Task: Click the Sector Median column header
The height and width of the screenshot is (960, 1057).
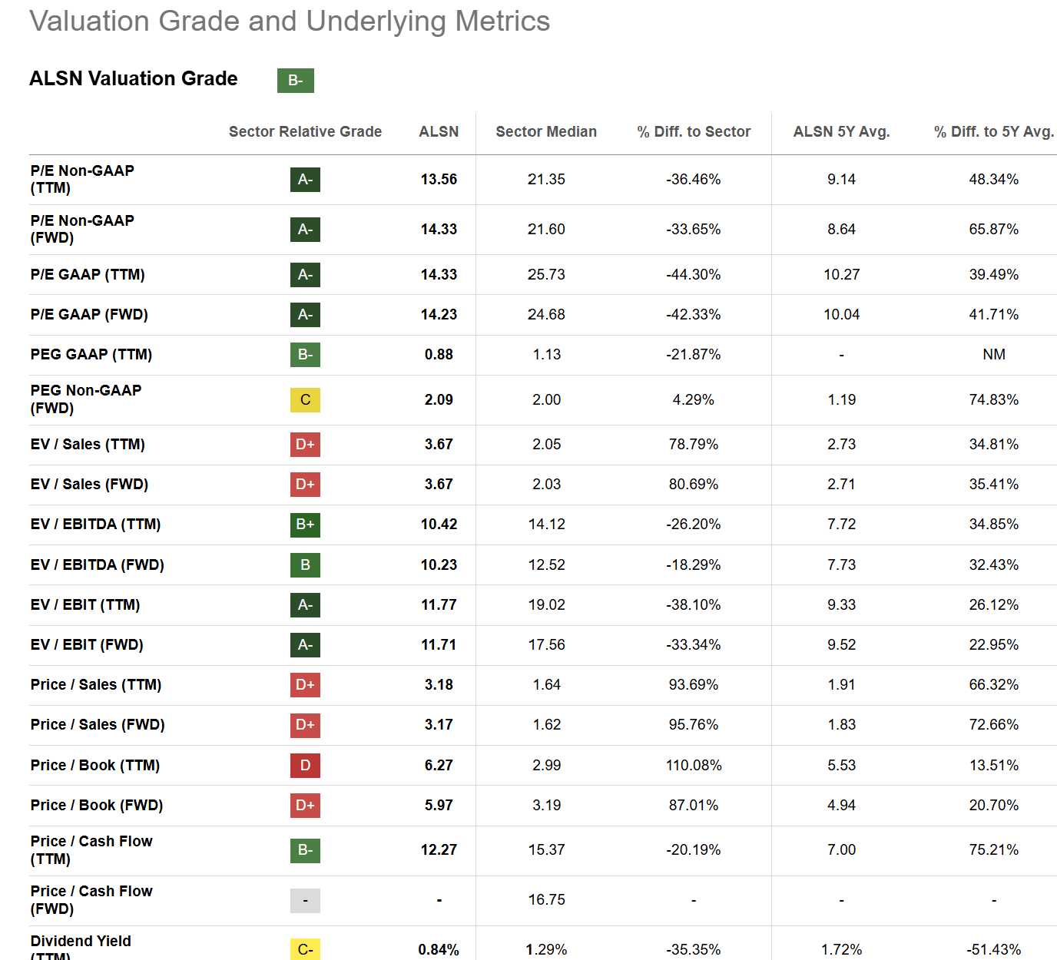Action: (x=546, y=132)
